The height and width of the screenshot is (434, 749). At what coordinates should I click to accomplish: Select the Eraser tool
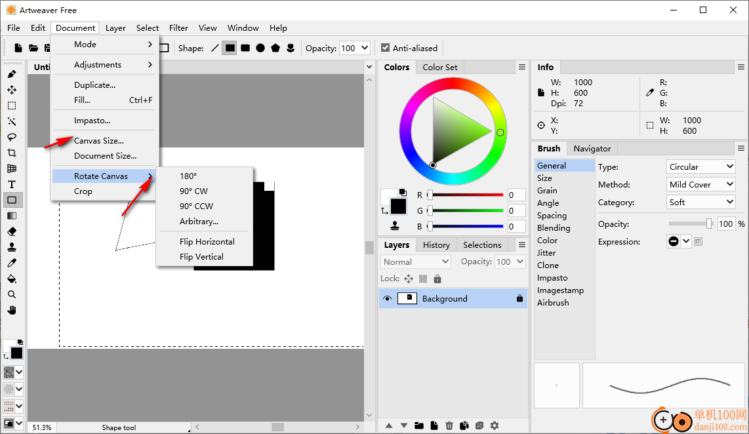12,231
